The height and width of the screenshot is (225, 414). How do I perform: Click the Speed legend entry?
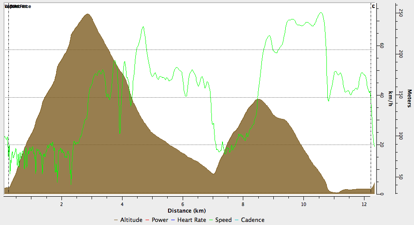click(x=220, y=220)
